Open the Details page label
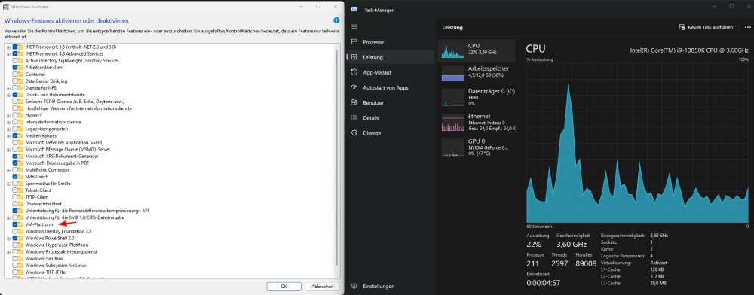754x295 pixels. tap(371, 118)
